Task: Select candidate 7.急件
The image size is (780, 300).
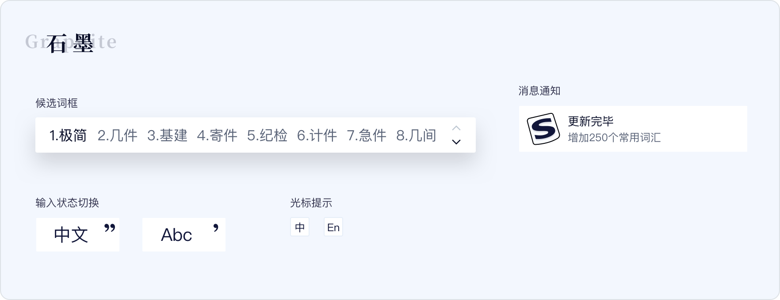Action: coord(367,135)
